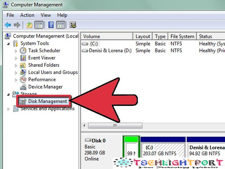The height and width of the screenshot is (169, 225).
Task: Expand the Services and Applications node
Action: [8, 109]
